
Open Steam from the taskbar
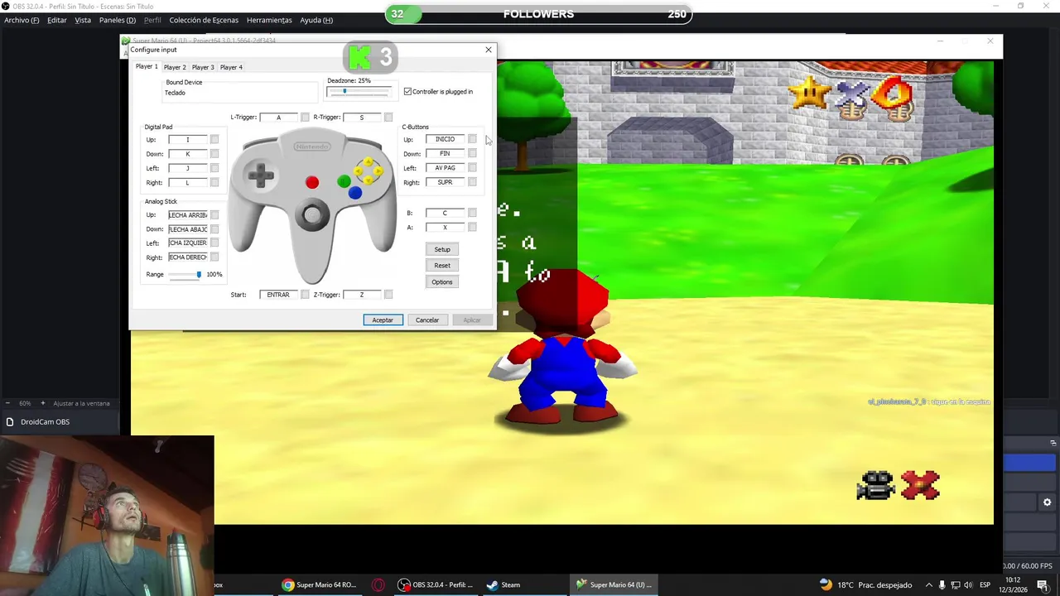[x=503, y=584]
